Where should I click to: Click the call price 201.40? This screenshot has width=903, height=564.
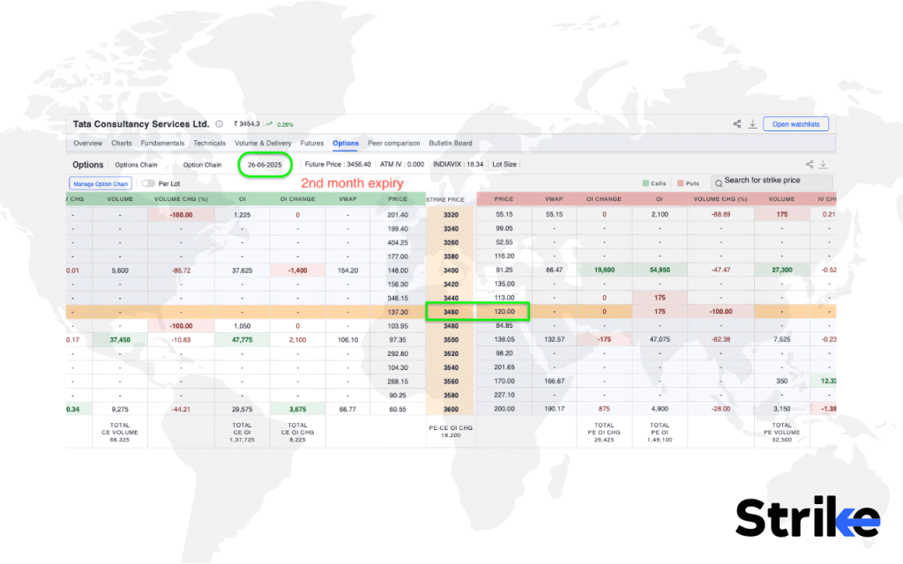398,215
